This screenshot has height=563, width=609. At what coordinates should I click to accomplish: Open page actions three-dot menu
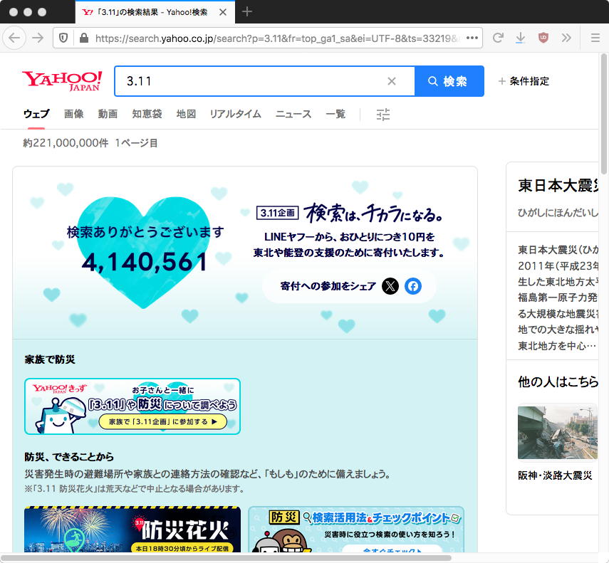(472, 38)
